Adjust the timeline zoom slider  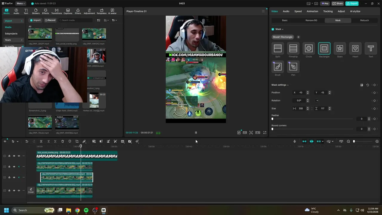point(354,142)
